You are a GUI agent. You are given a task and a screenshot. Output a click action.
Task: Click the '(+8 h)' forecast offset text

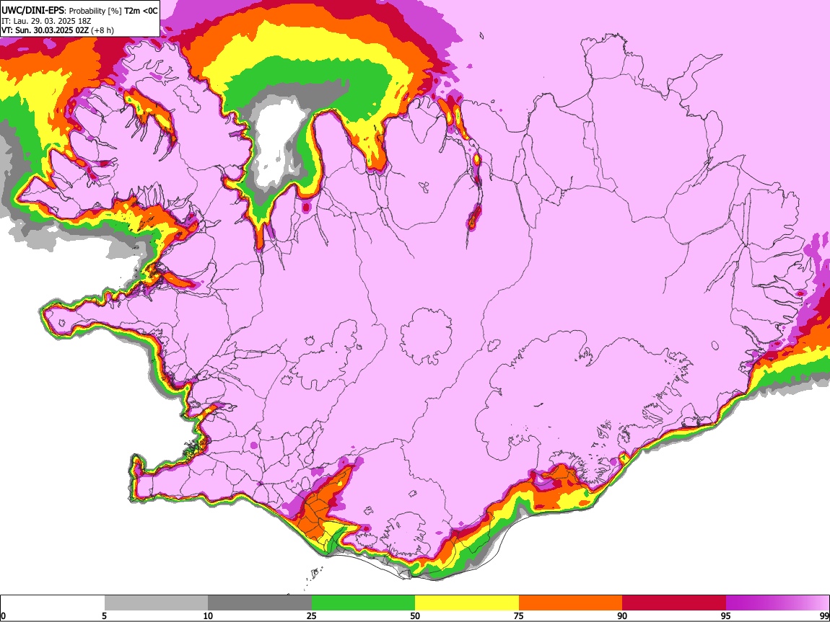pyautogui.click(x=102, y=30)
